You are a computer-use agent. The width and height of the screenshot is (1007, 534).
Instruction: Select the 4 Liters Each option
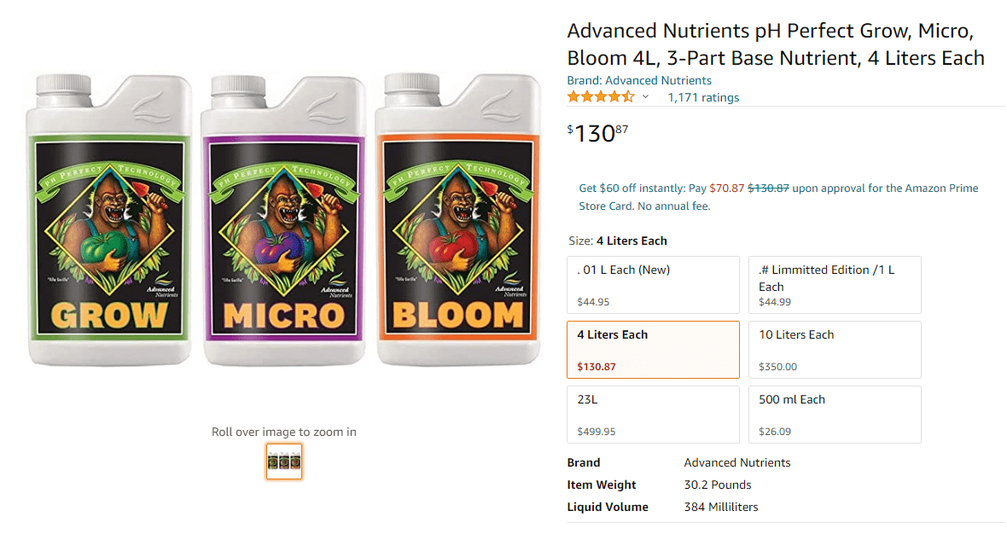pyautogui.click(x=653, y=350)
